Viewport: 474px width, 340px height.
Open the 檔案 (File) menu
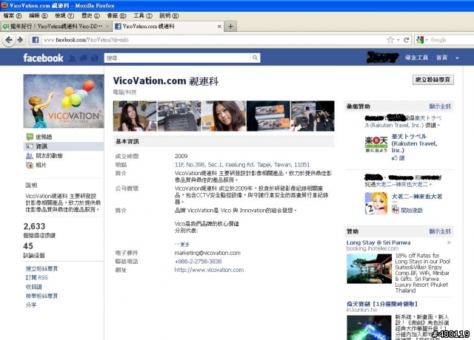13,16
